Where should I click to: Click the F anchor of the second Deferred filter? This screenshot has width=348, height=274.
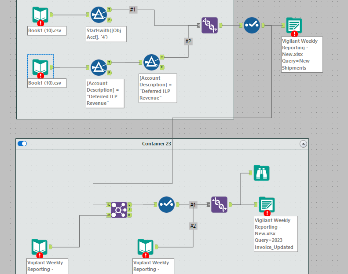pos(162,67)
